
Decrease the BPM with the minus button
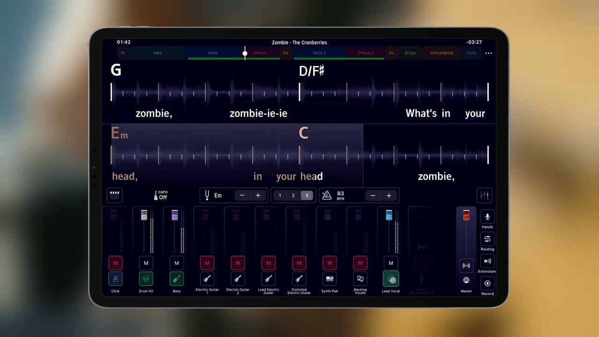point(373,195)
